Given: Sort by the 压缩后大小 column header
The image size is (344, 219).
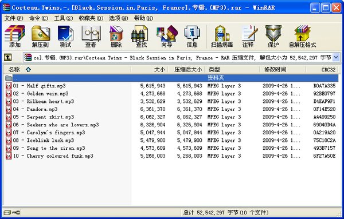Looking at the screenshot, I should coord(186,70).
